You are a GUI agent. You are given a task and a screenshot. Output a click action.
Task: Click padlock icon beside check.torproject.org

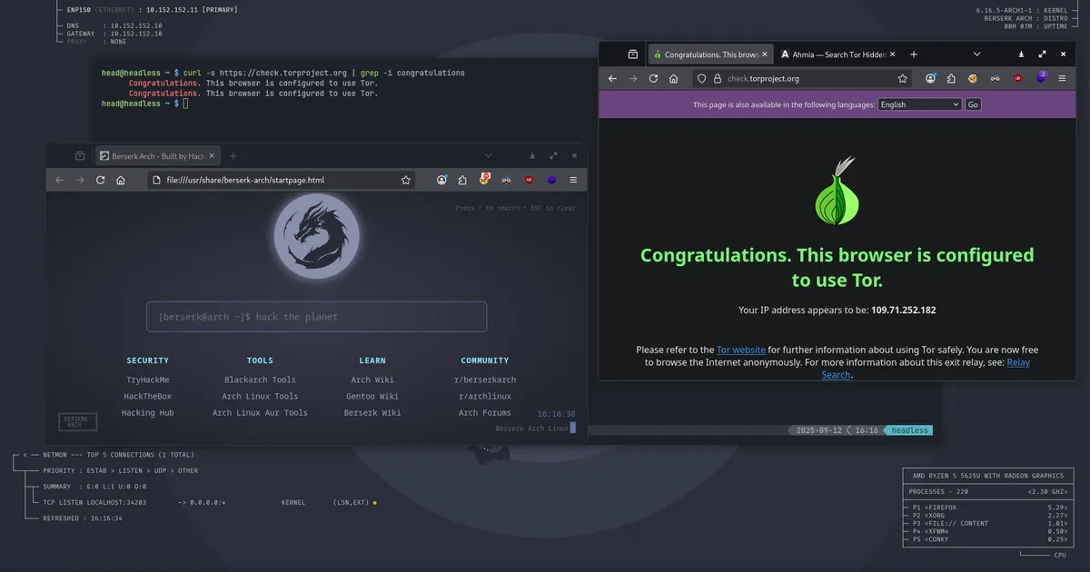point(716,79)
